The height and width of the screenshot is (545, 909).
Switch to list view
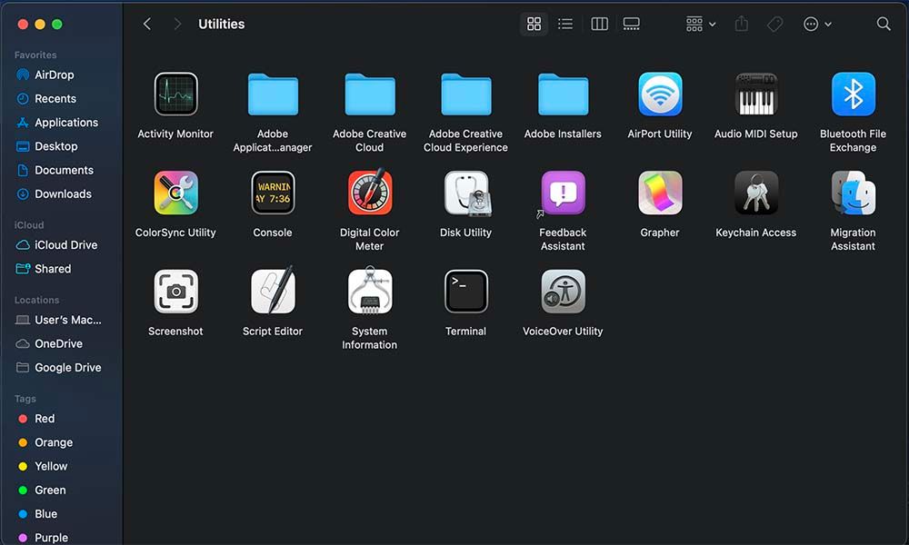565,25
